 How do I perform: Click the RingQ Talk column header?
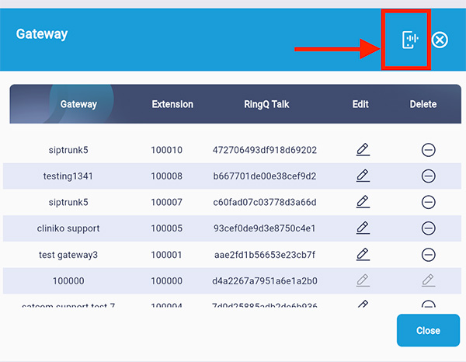point(266,104)
